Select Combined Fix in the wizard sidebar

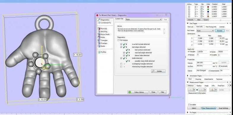click(x=104, y=23)
